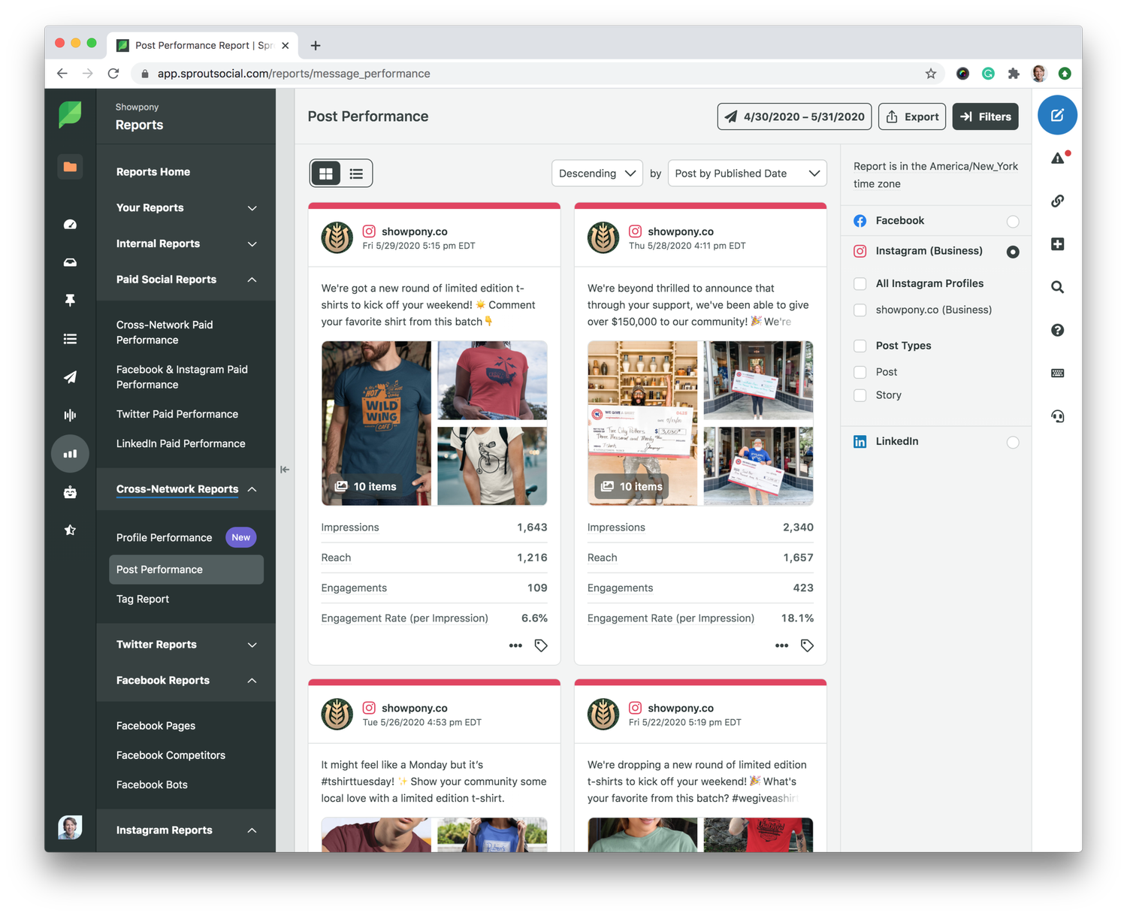
Task: Click the link chain icon in right rail
Action: (x=1057, y=201)
